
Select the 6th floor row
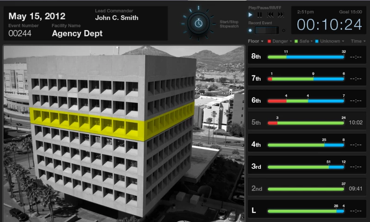pos(307,99)
